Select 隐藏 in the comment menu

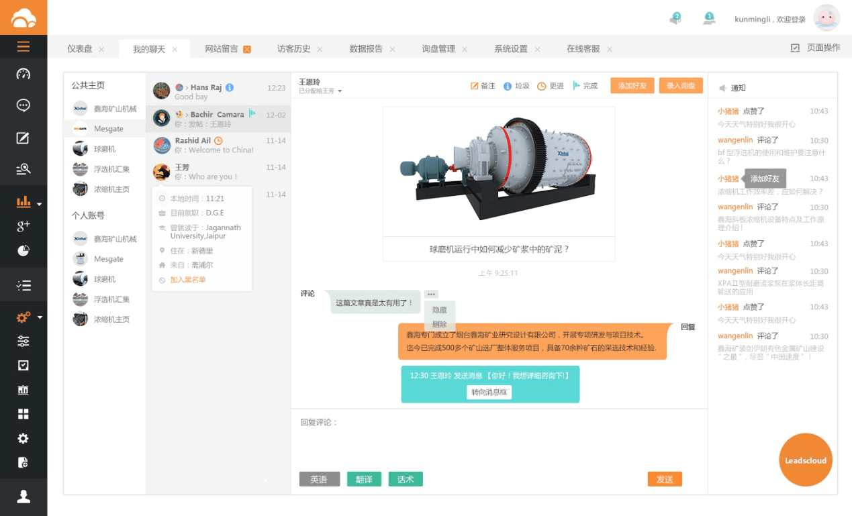[440, 310]
